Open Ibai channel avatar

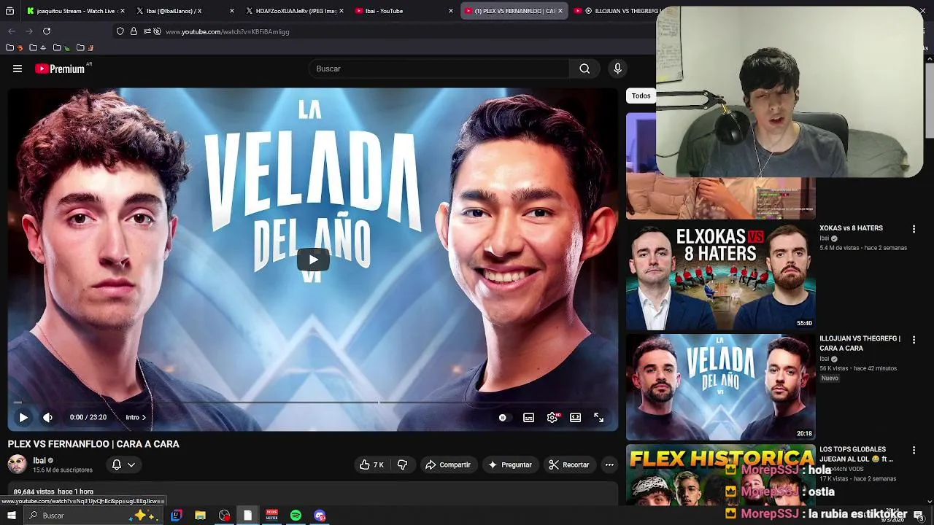[x=17, y=464]
